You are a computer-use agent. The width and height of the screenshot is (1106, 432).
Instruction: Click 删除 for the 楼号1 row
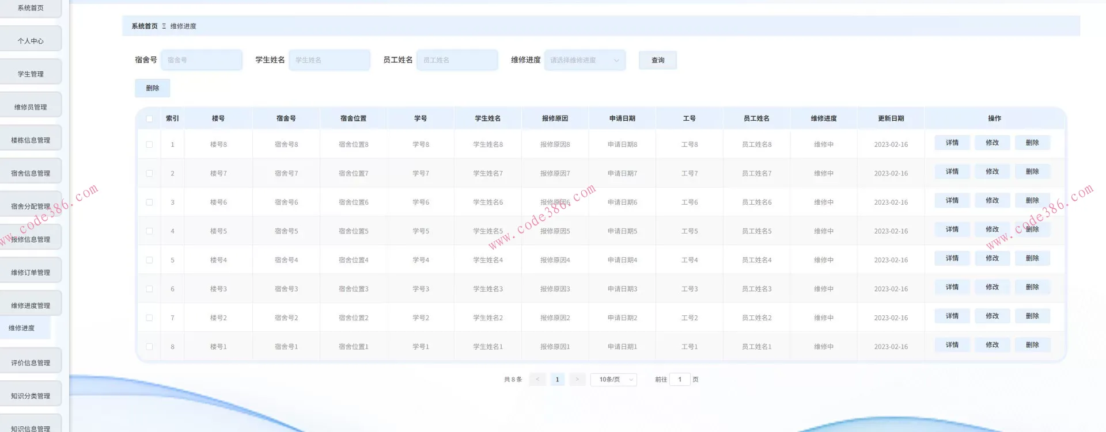1032,345
